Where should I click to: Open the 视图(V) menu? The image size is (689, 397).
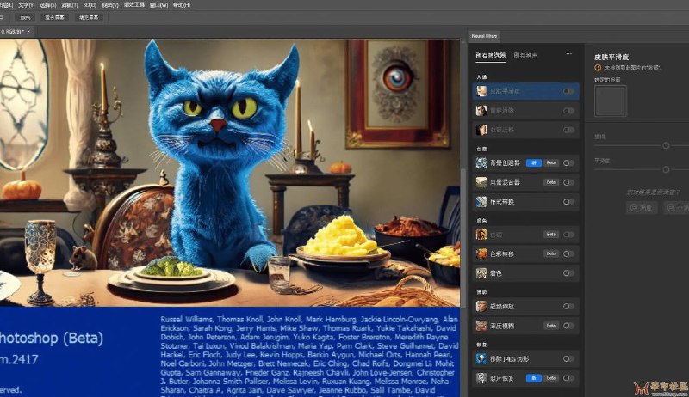click(x=110, y=5)
